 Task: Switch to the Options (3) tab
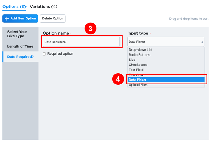coord(14,7)
